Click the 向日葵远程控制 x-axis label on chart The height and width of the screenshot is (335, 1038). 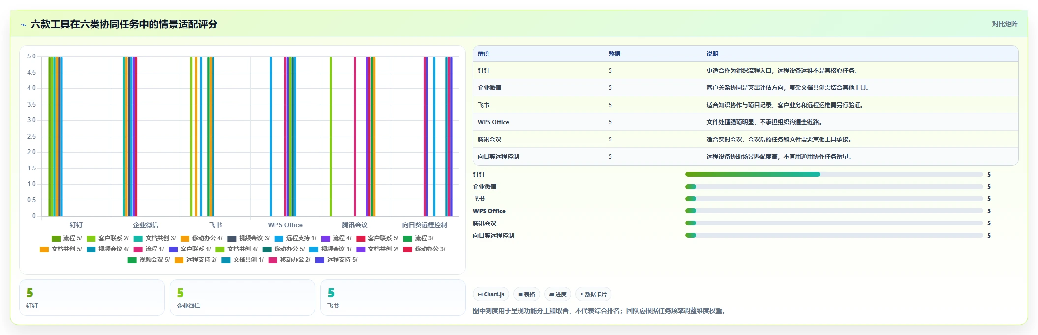tap(425, 225)
